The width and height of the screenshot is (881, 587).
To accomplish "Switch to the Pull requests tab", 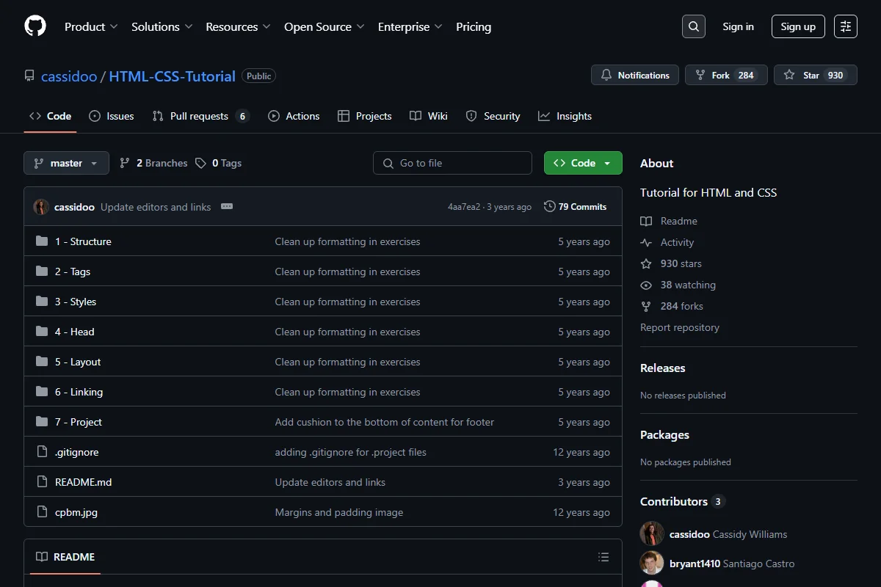I will 200,116.
